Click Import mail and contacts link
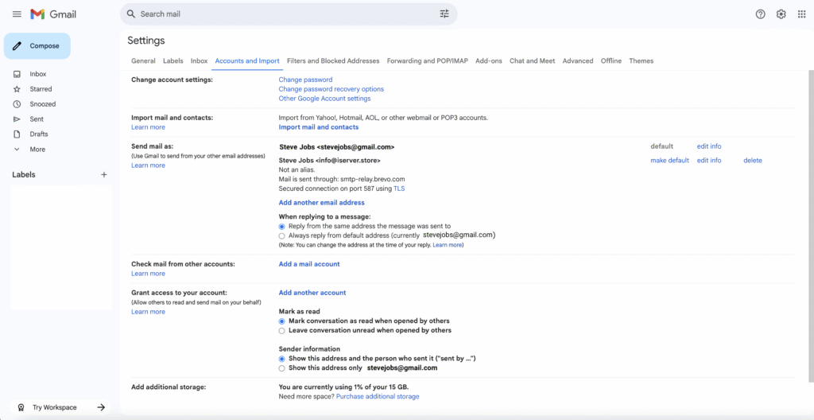 [x=318, y=126]
